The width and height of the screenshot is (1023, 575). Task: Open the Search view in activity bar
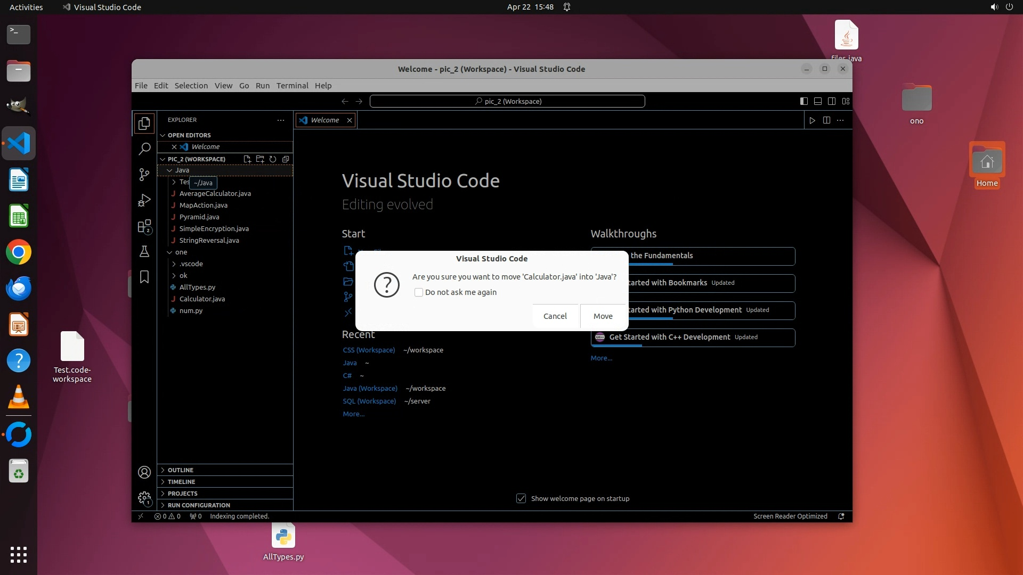pyautogui.click(x=144, y=149)
